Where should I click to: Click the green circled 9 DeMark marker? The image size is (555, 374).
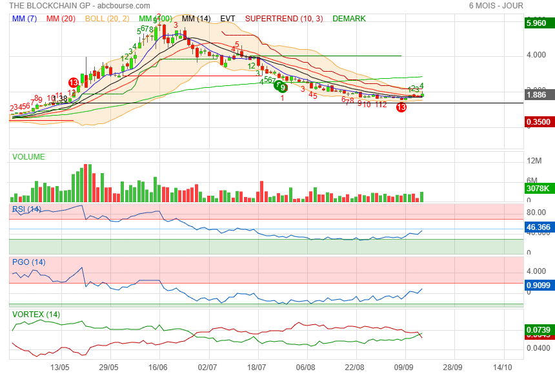[x=282, y=87]
